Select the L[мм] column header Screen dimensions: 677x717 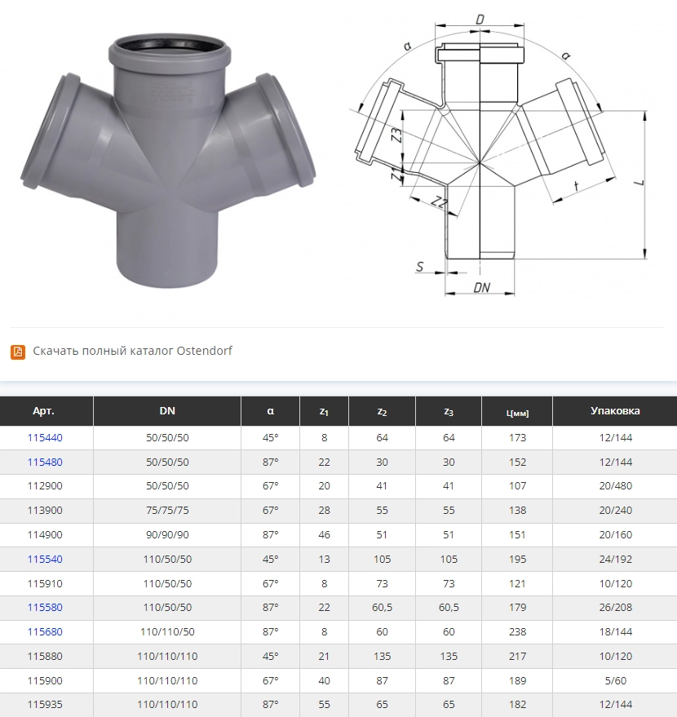[517, 412]
